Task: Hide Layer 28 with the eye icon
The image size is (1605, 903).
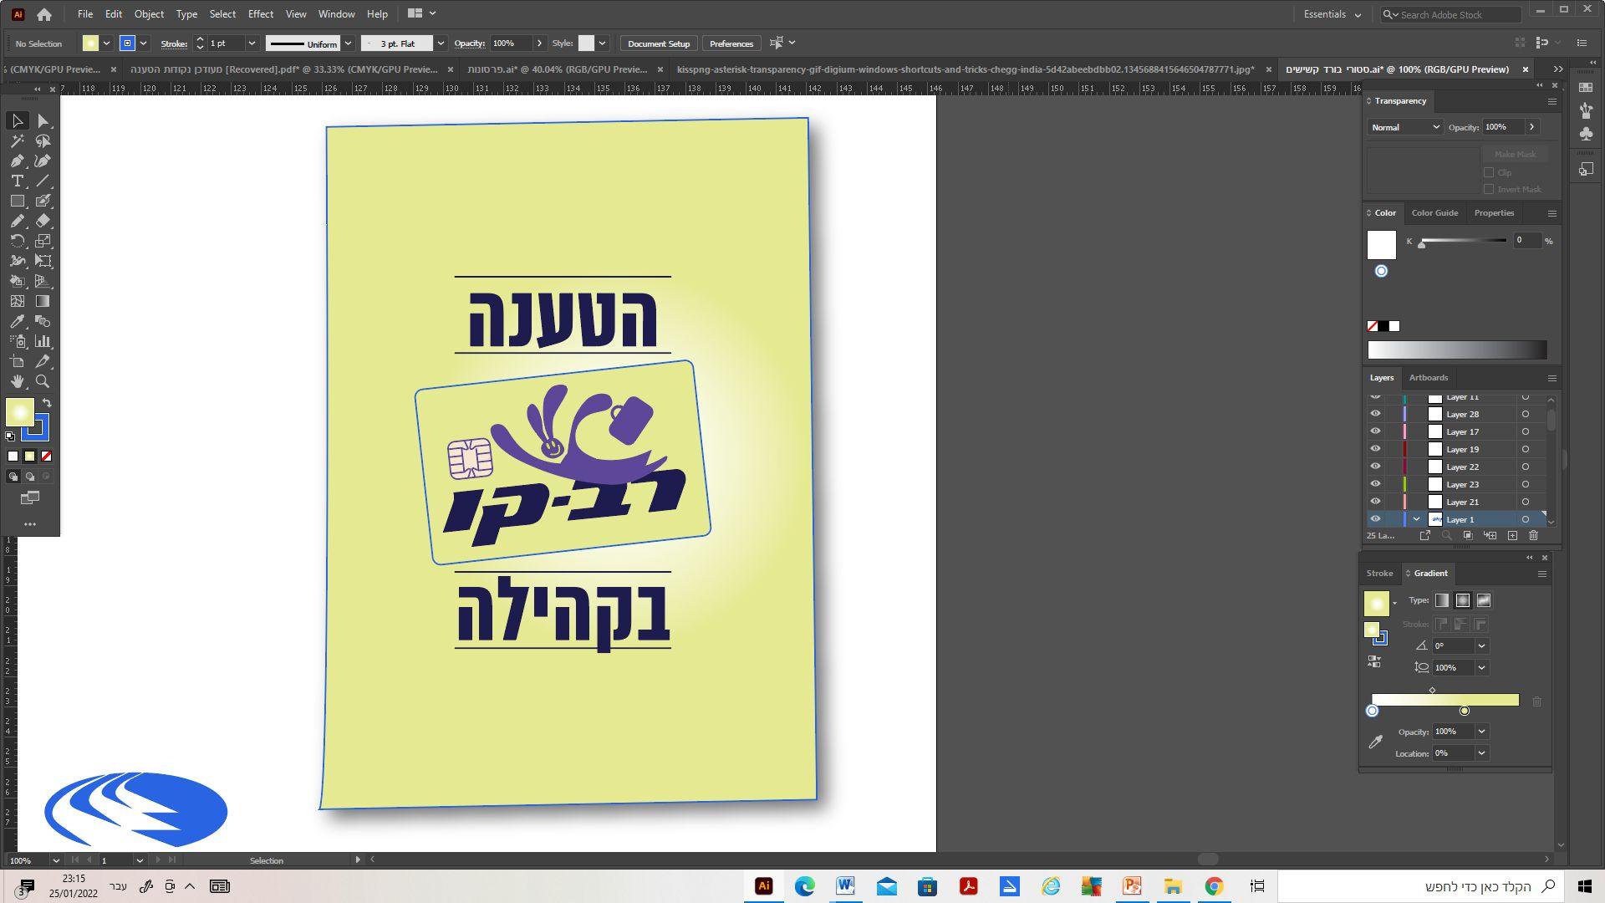Action: pyautogui.click(x=1375, y=414)
